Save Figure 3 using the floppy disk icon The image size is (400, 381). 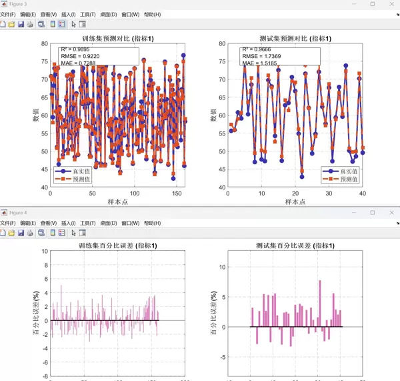21,24
